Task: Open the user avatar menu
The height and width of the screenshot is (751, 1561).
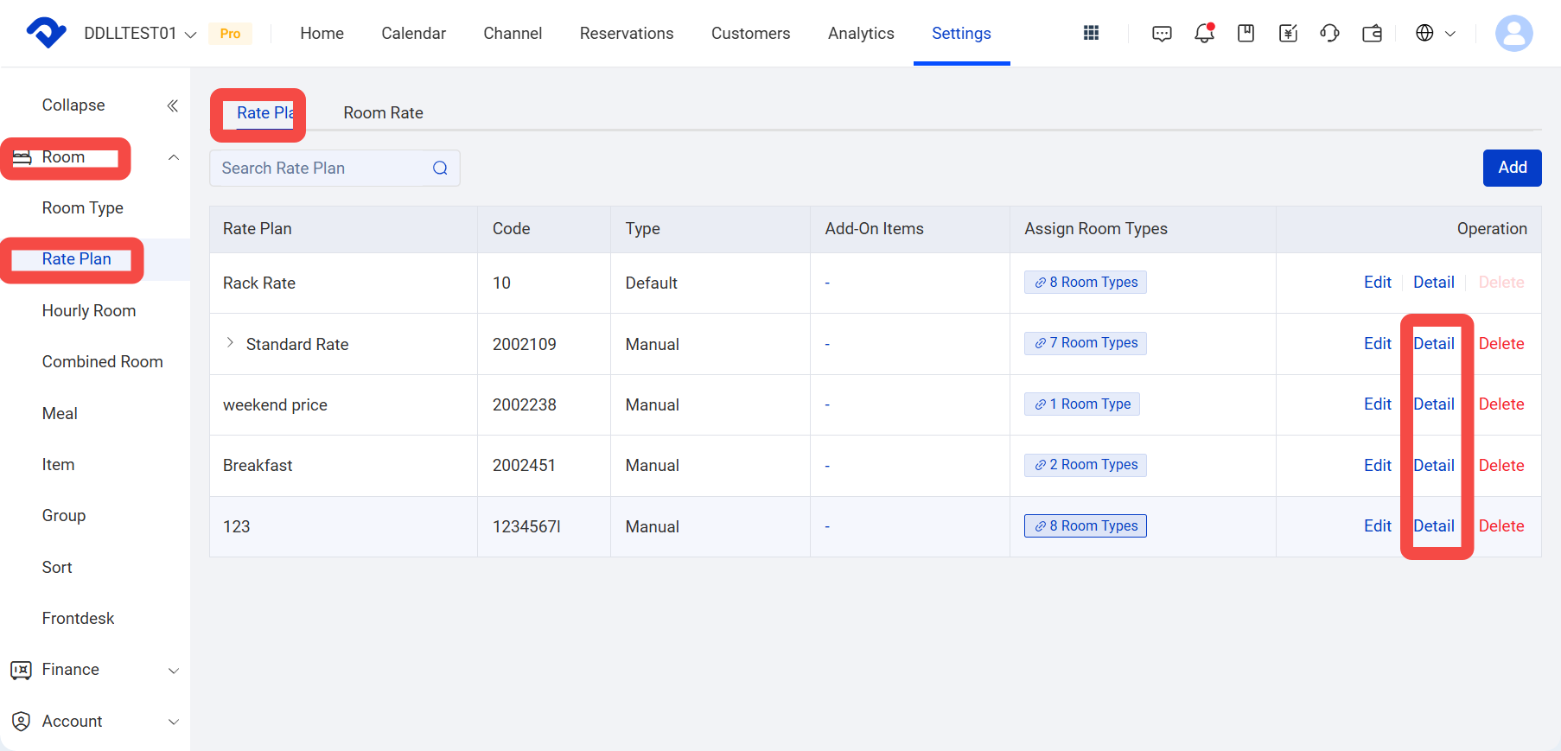Action: click(x=1513, y=33)
